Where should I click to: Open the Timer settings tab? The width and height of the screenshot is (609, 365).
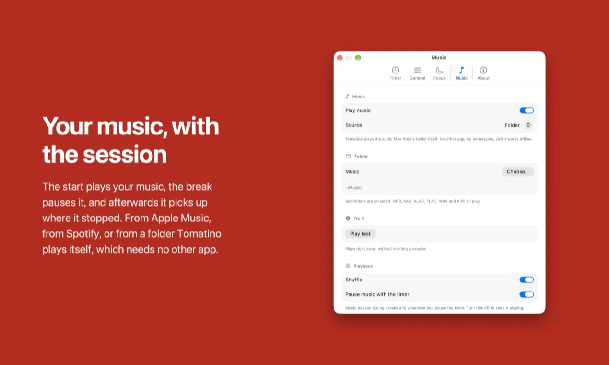[x=395, y=73]
